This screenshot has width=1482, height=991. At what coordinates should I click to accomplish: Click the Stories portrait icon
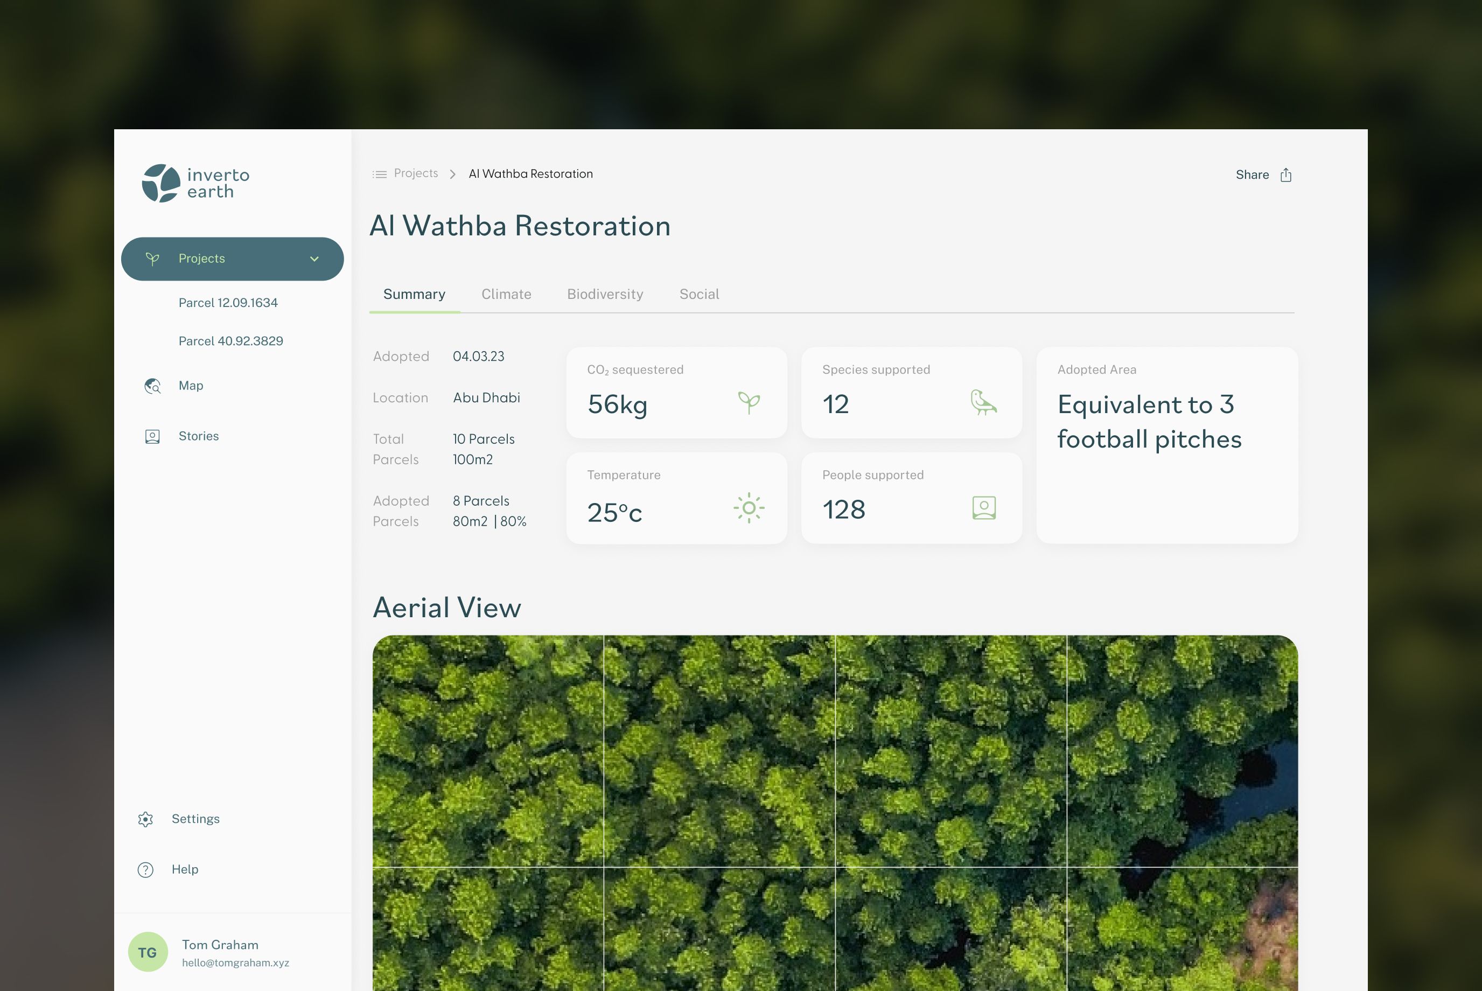pyautogui.click(x=152, y=436)
